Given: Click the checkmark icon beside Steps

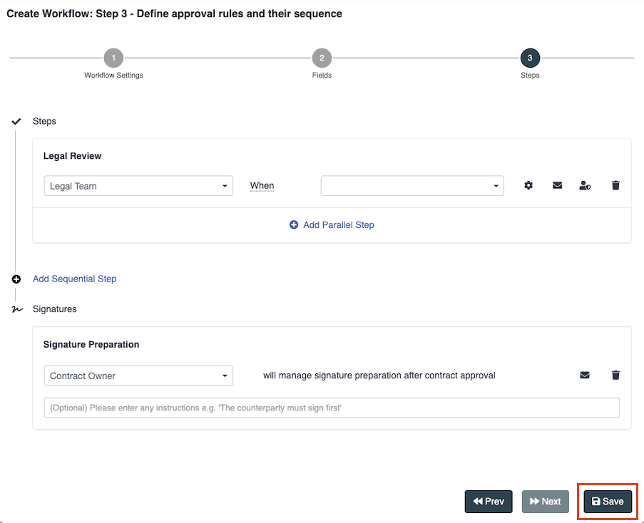Looking at the screenshot, I should pos(16,122).
